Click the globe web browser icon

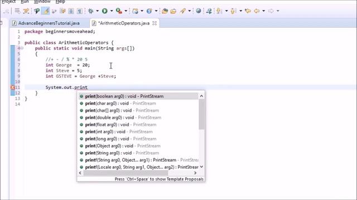199,11
